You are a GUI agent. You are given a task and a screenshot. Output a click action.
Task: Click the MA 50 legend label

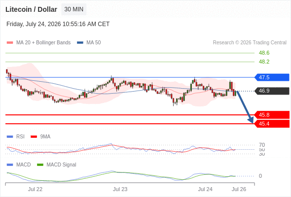pos(94,43)
